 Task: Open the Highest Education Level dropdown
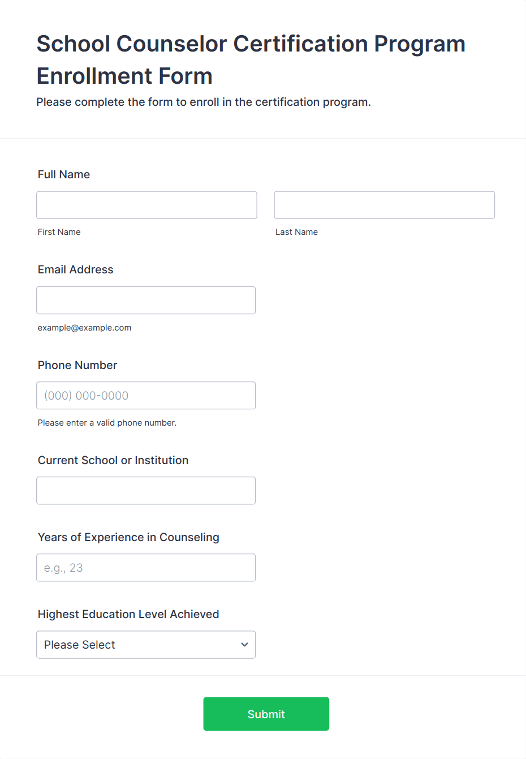point(146,645)
